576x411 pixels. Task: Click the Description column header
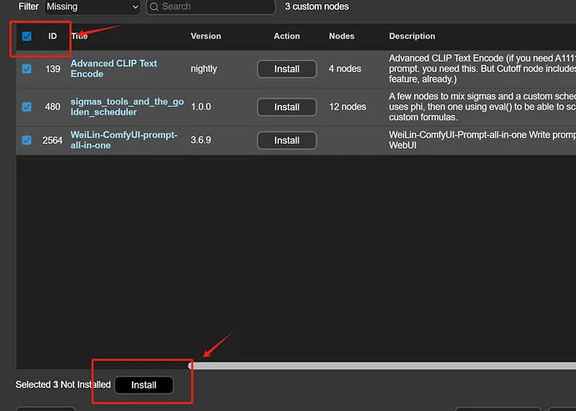(x=412, y=37)
